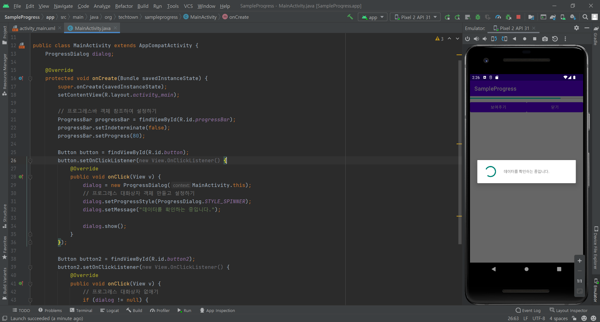
Task: Open the Navigate menu
Action: click(63, 6)
